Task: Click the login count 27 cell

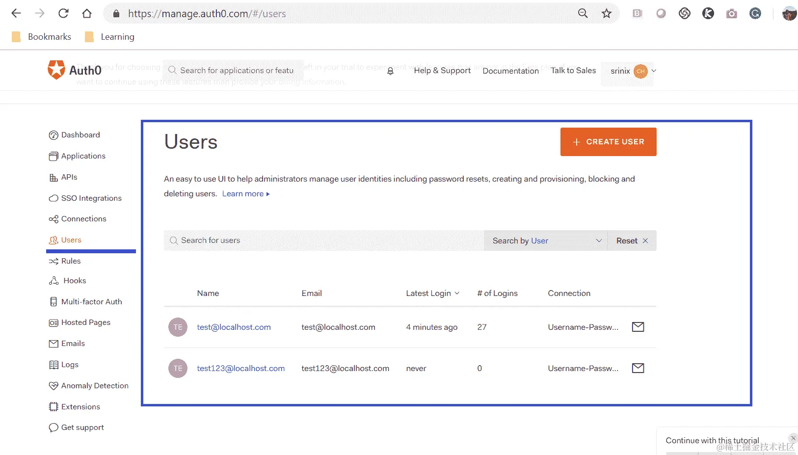Action: [482, 327]
